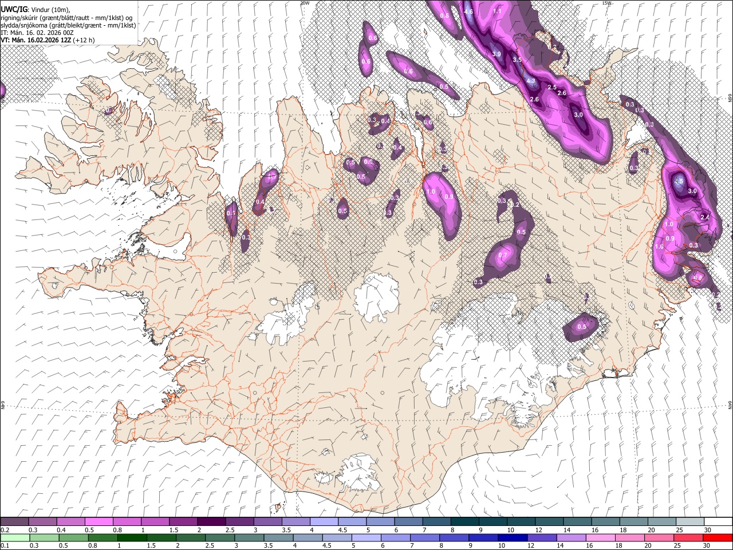Select the 'VT: Mán. 16.02.2026 12Z (+12 h)' line
This screenshot has width=733, height=550.
[48, 40]
